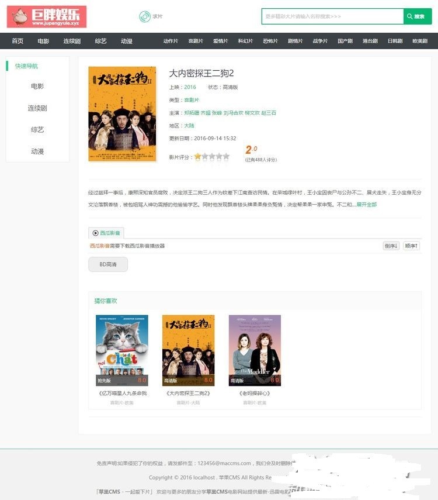Select the 日韩剧 category
The height and width of the screenshot is (500, 438).
pos(395,41)
